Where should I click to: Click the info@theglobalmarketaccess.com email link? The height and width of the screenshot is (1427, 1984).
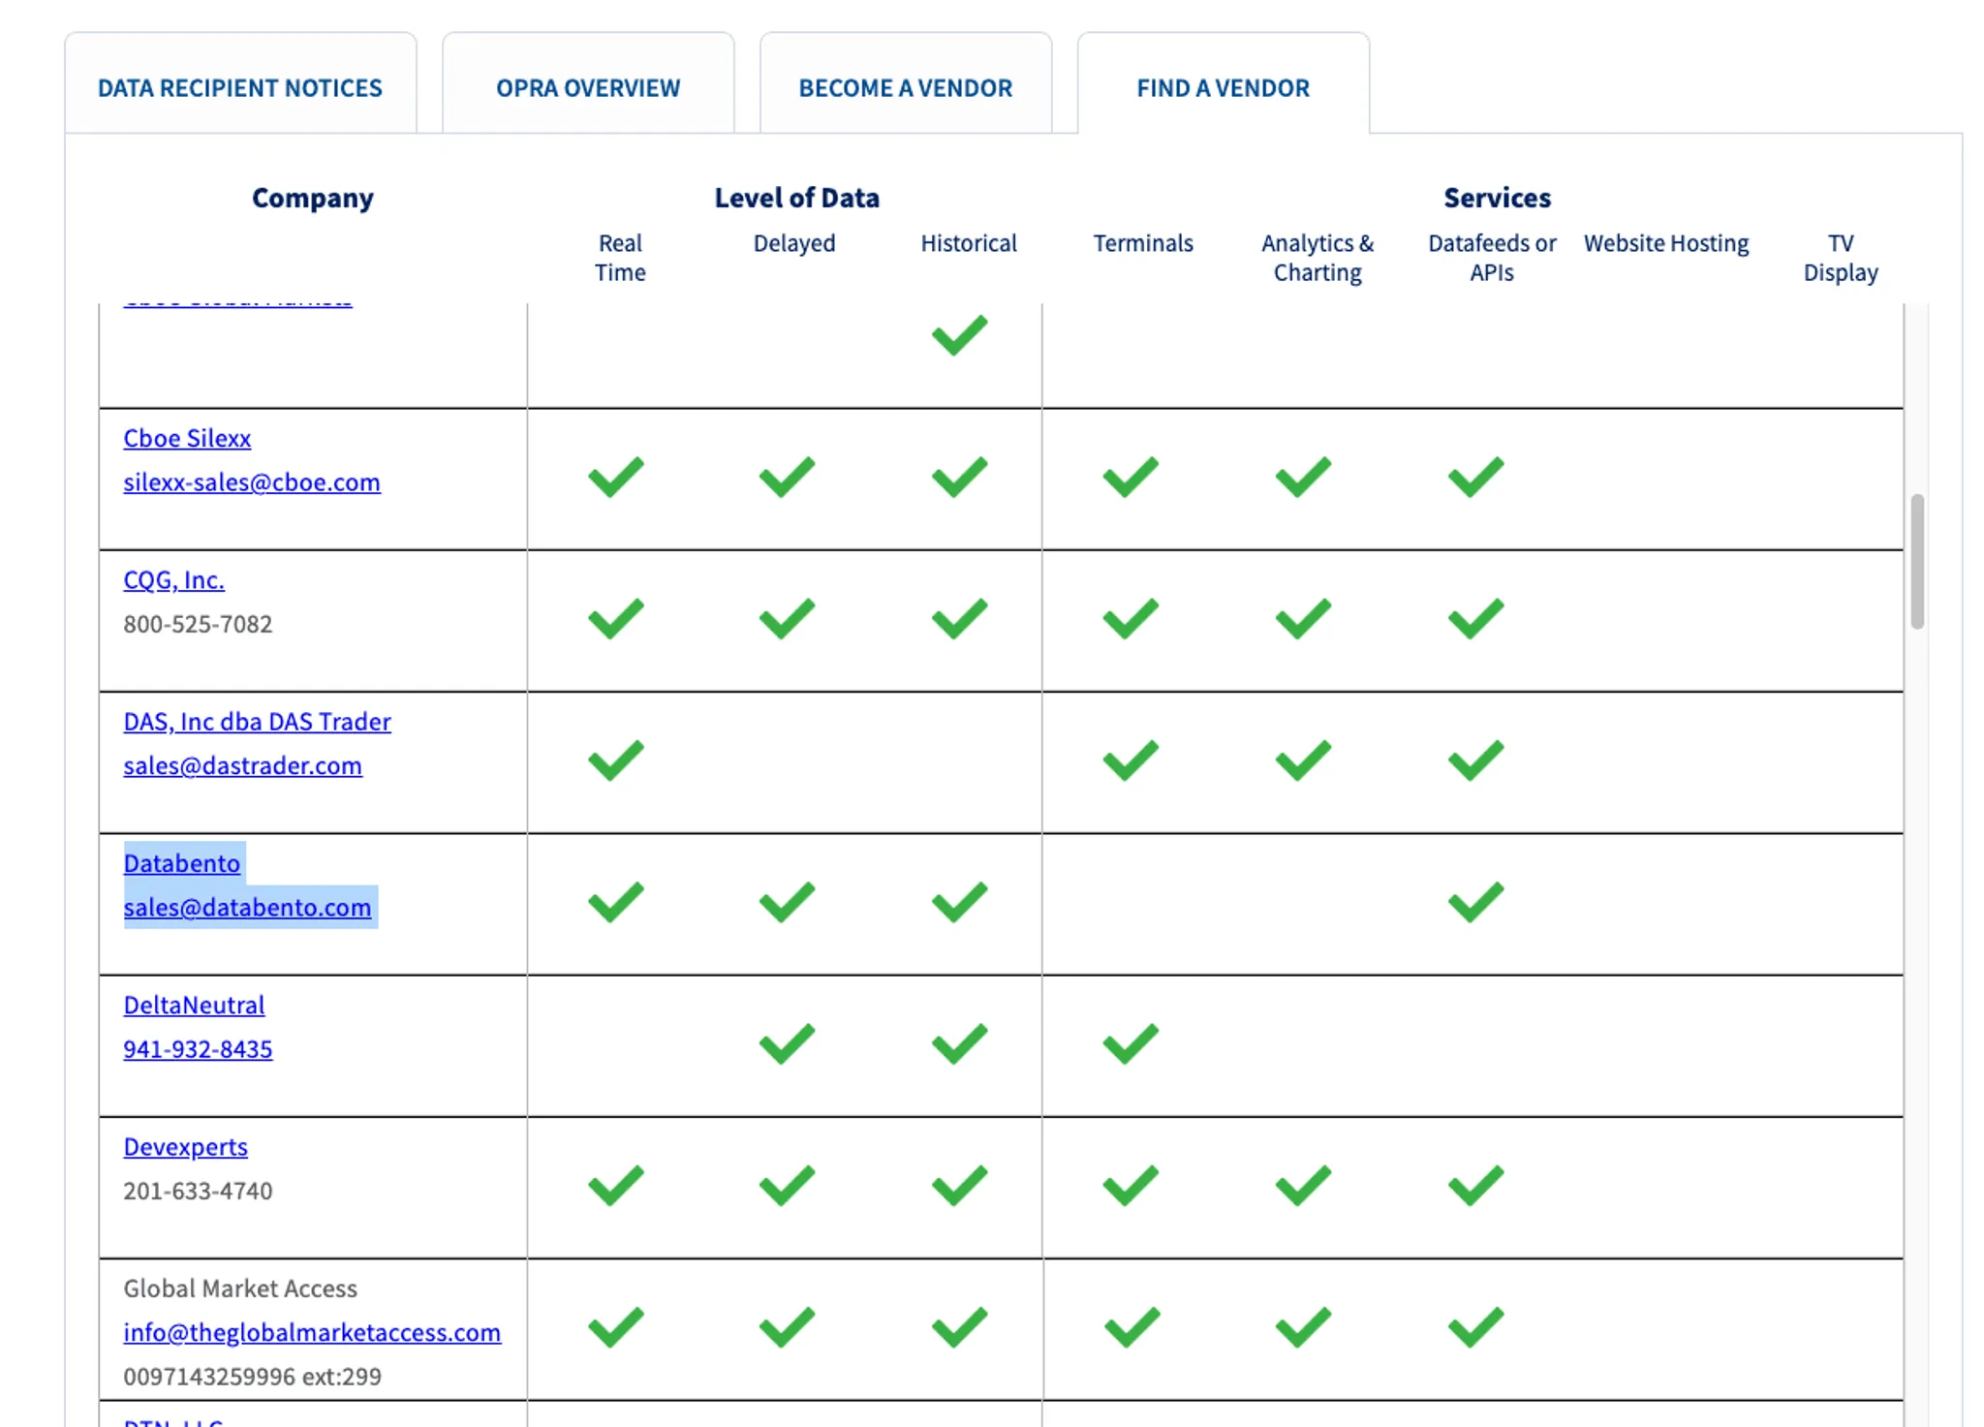(312, 1332)
